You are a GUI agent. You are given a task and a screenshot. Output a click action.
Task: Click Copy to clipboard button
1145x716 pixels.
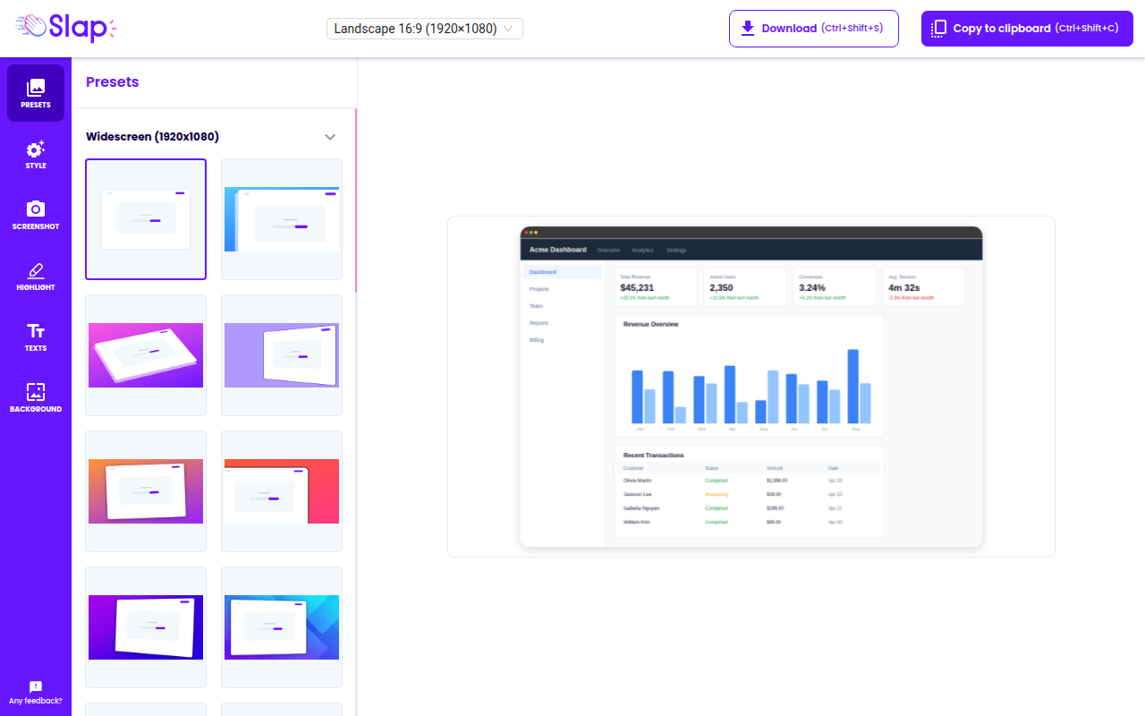pyautogui.click(x=1027, y=29)
